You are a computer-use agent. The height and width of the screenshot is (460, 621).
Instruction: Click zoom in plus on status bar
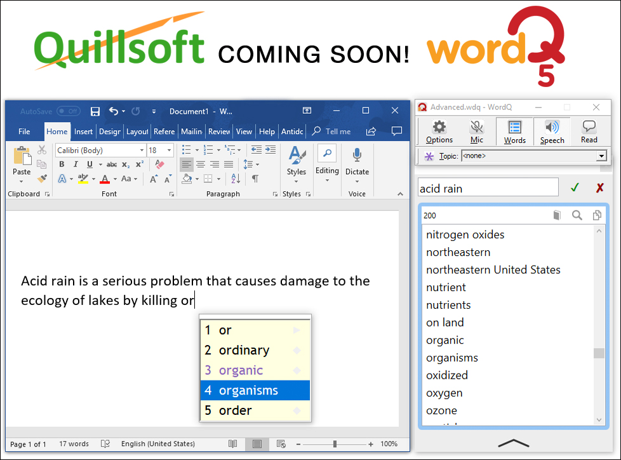(x=371, y=444)
